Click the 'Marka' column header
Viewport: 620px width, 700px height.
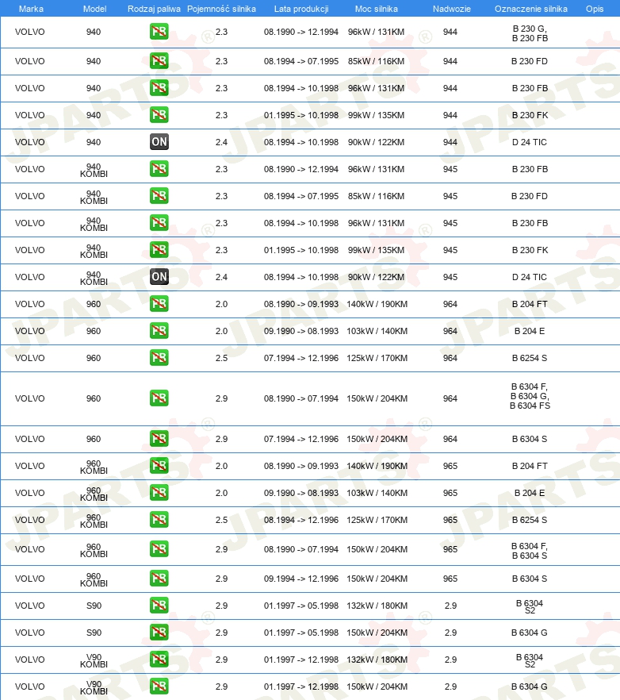[x=31, y=9]
